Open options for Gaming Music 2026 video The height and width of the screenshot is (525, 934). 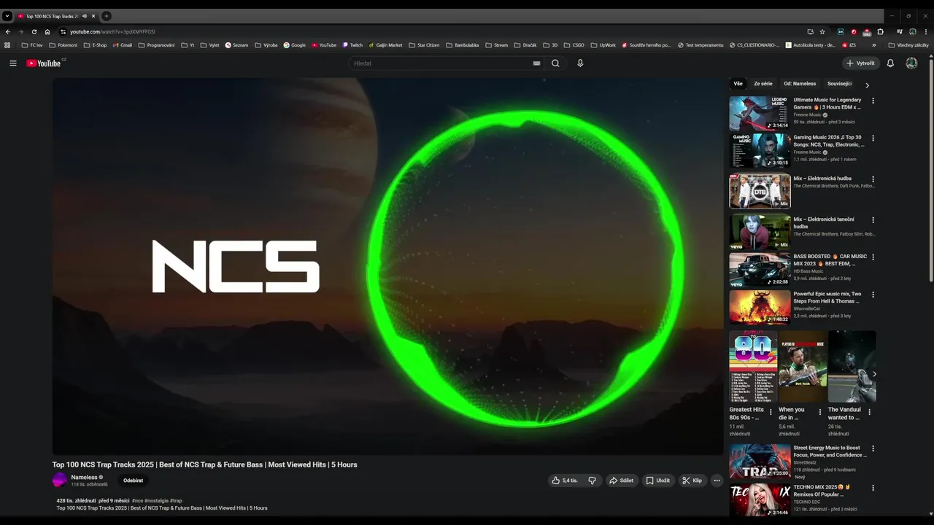pos(873,138)
